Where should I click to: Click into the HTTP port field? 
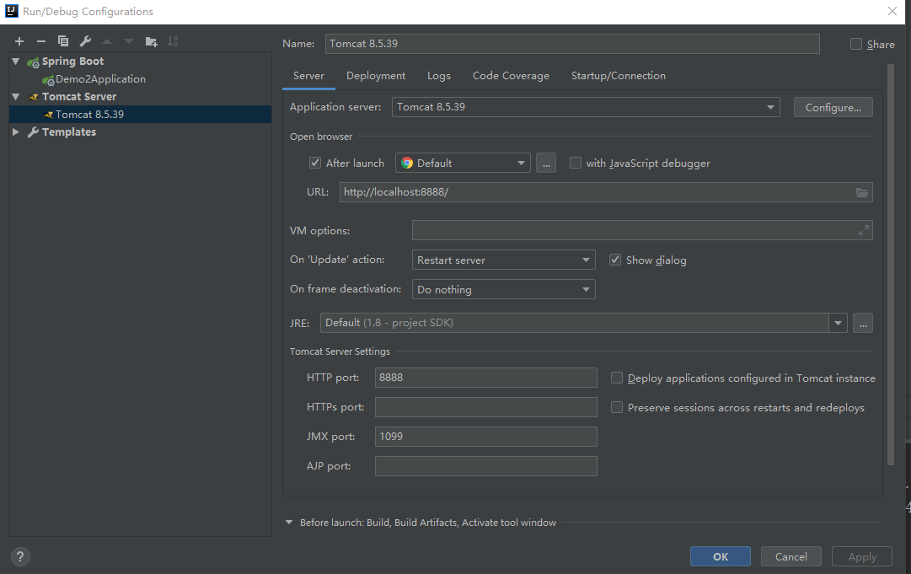click(x=485, y=378)
